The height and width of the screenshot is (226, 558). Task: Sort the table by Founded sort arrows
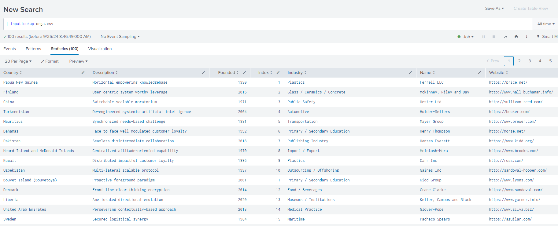click(x=238, y=73)
